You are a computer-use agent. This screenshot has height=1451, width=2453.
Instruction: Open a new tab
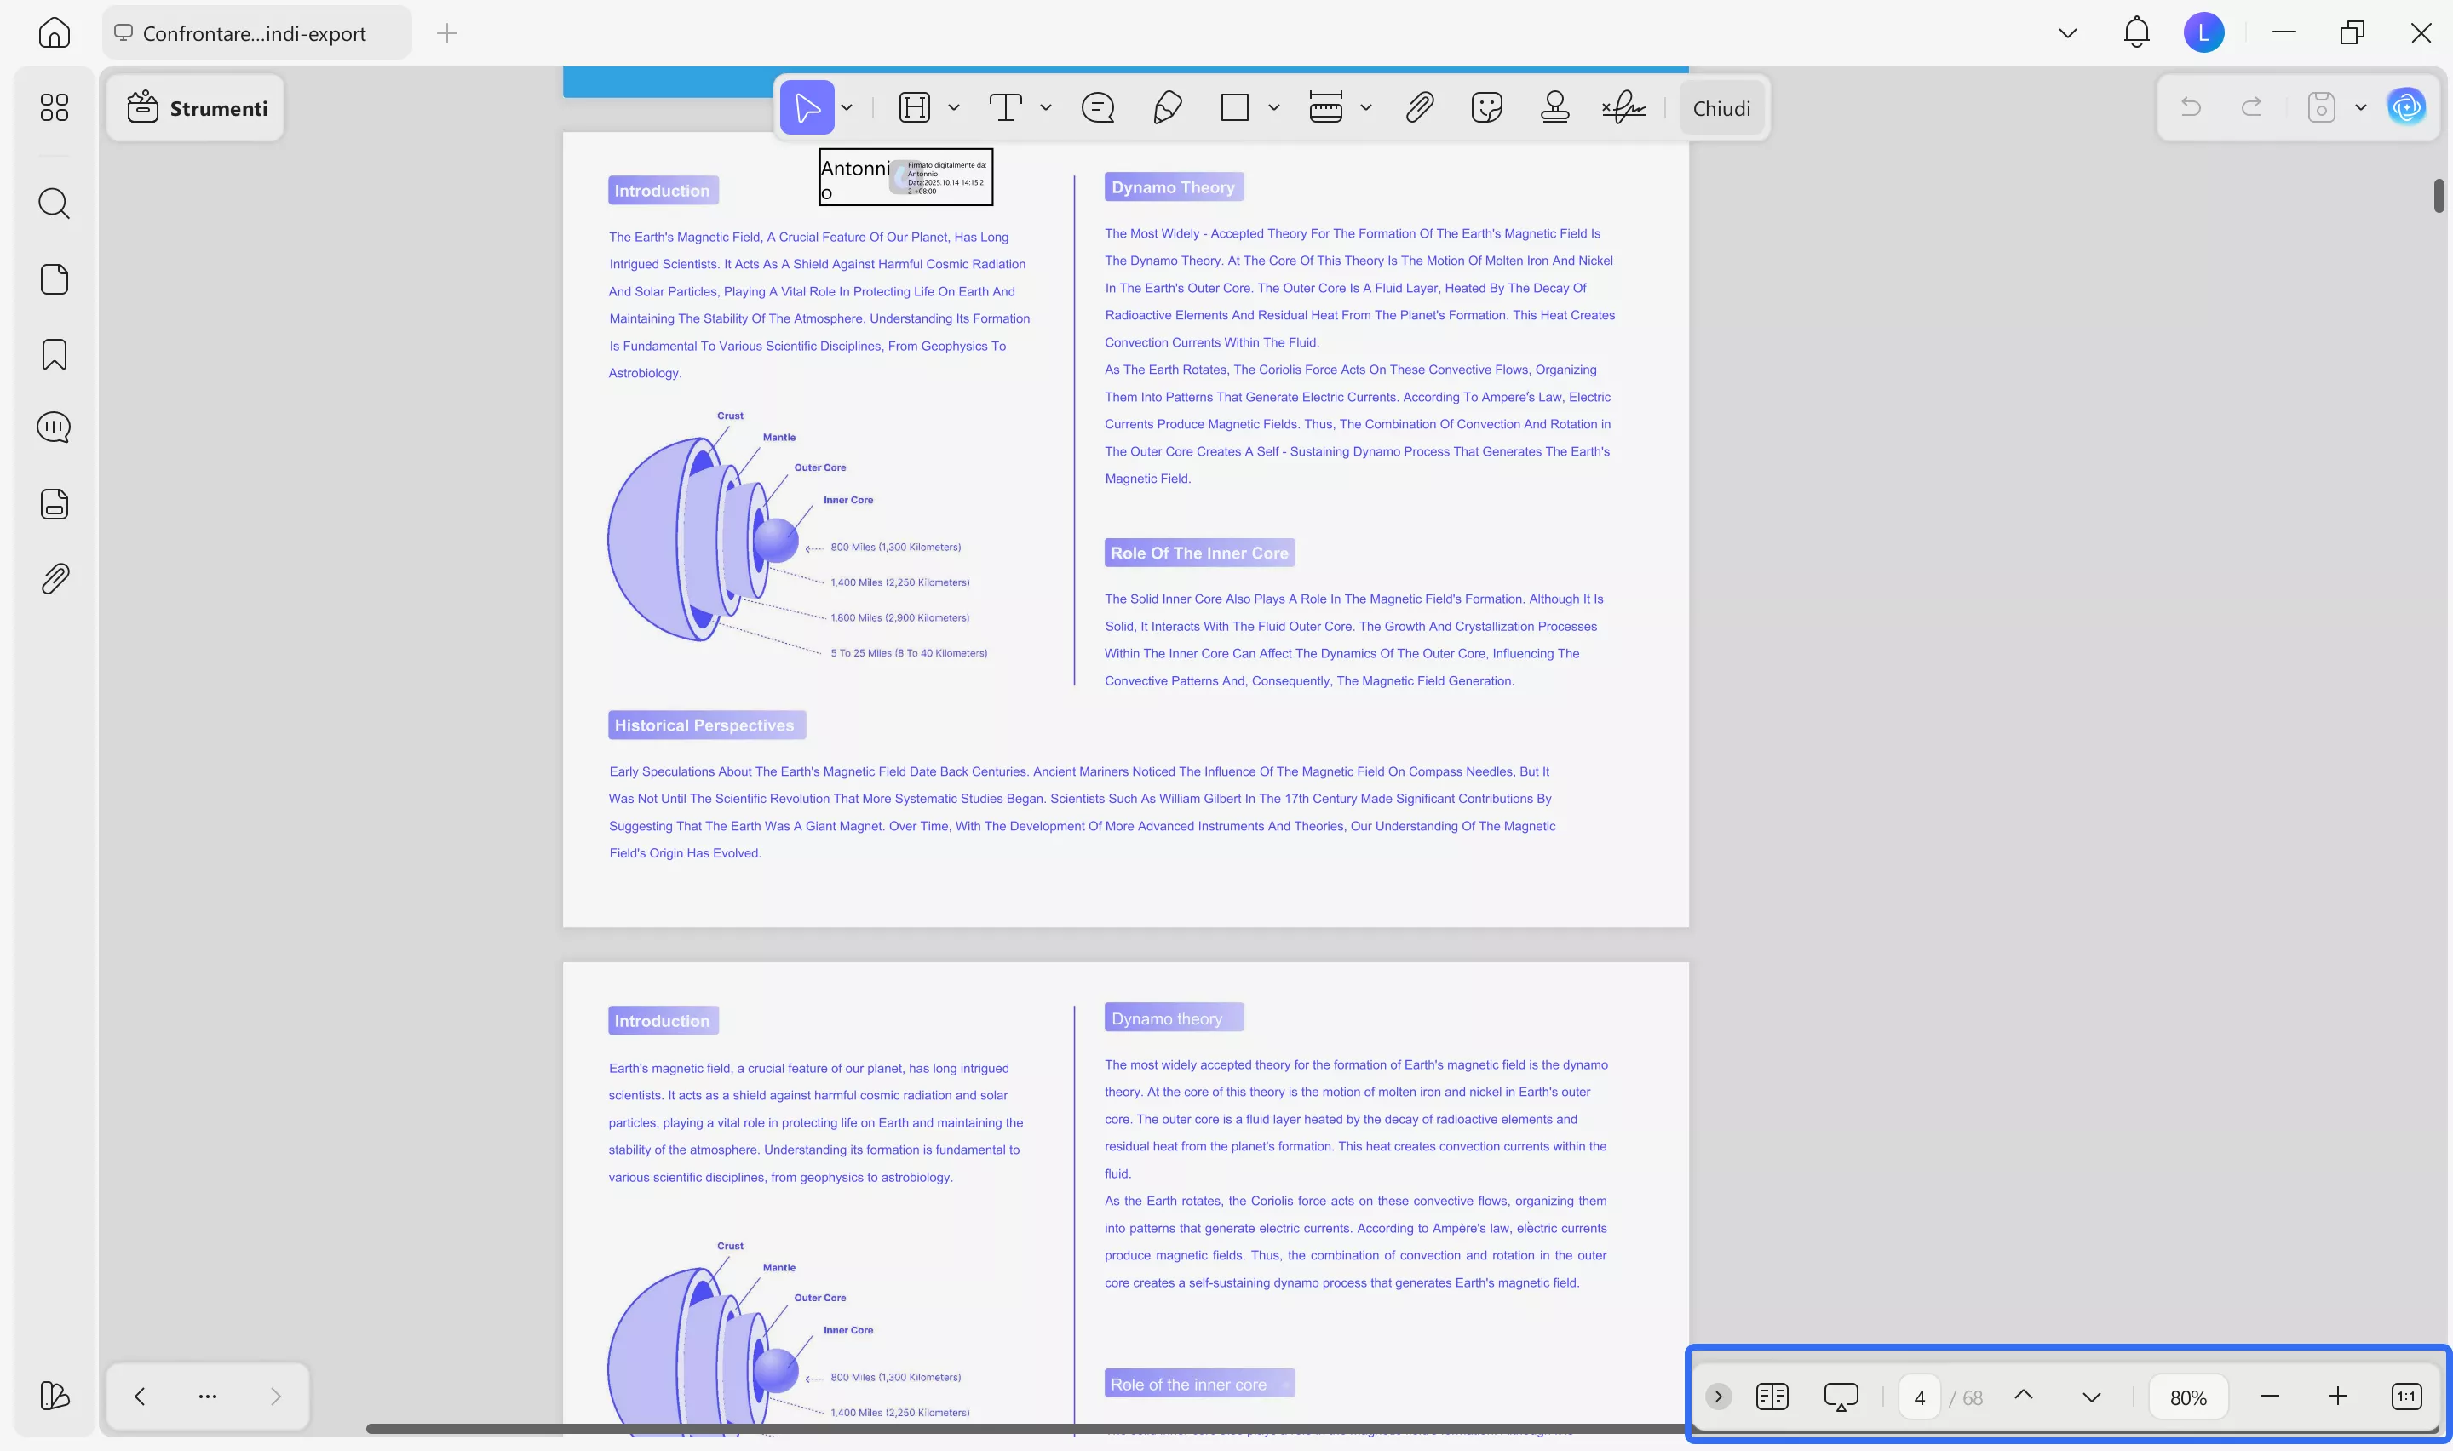click(x=447, y=32)
